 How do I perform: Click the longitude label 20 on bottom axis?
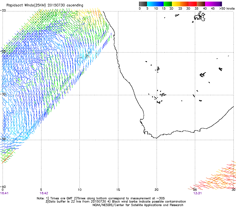(157, 190)
